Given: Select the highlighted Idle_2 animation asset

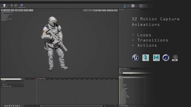Looking at the screenshot, I should pyautogui.click(x=122, y=77).
